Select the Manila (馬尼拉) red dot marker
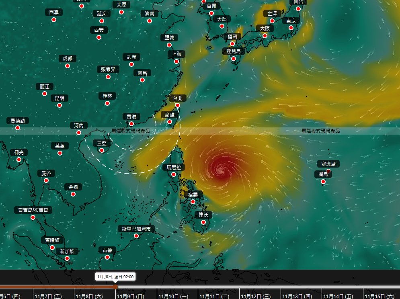The image size is (400, 299). (174, 174)
